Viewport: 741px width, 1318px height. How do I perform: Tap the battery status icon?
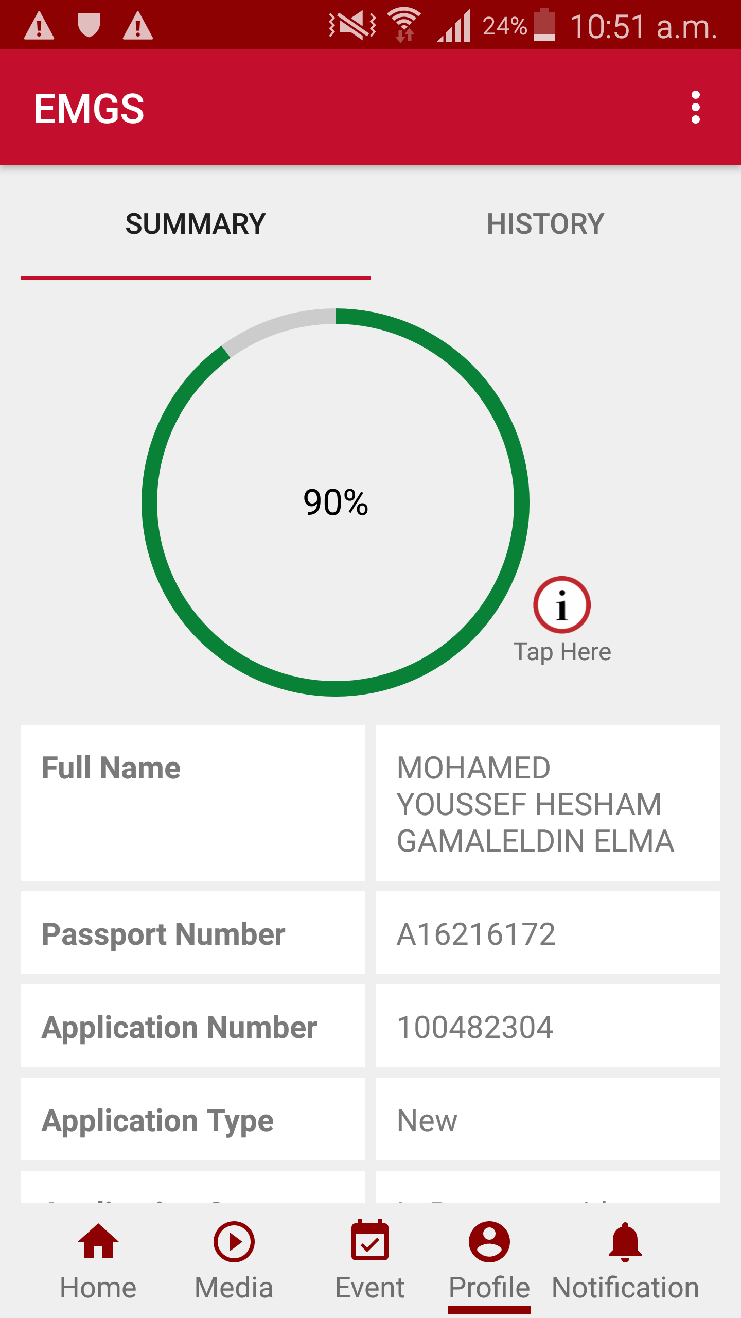(544, 25)
